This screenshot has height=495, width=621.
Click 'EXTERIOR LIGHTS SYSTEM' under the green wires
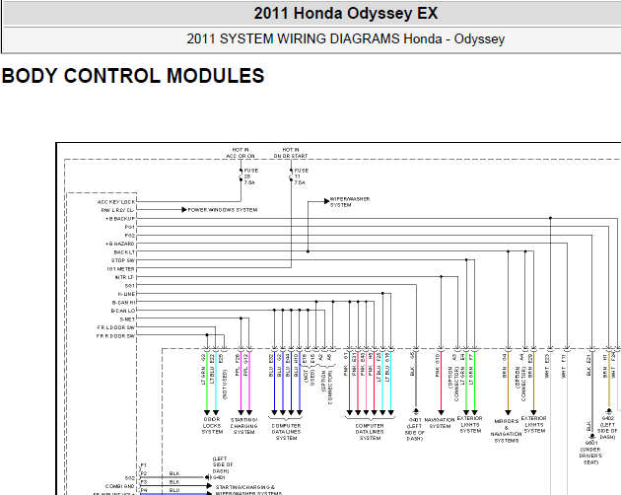[470, 424]
